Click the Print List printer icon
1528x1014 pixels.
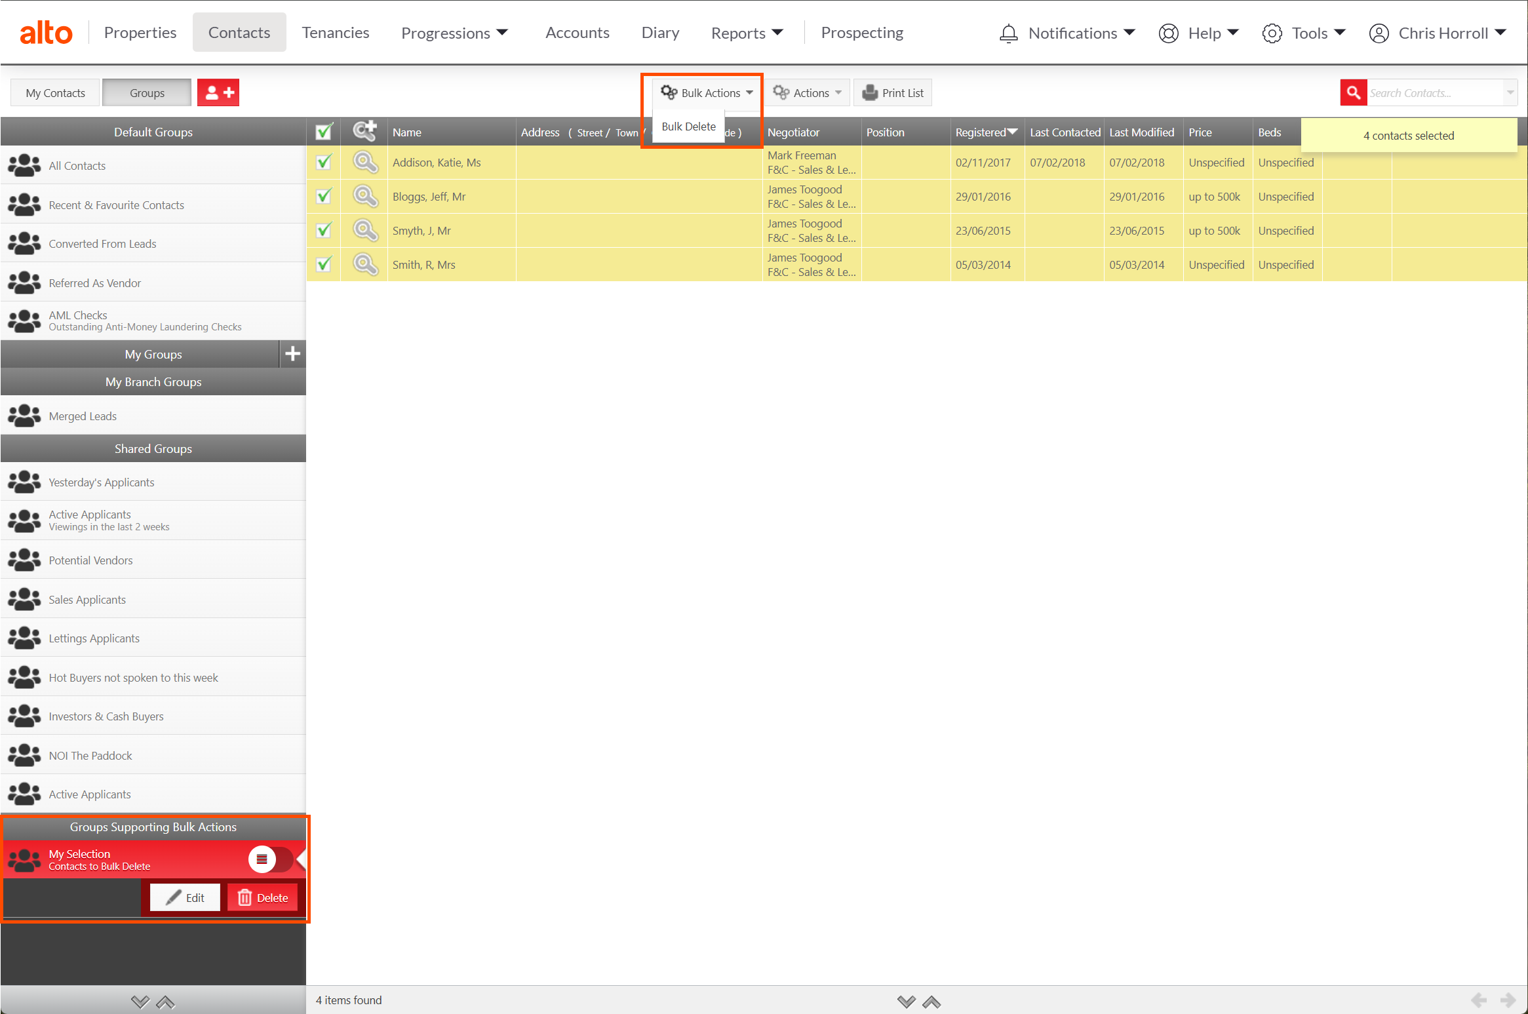(x=870, y=92)
